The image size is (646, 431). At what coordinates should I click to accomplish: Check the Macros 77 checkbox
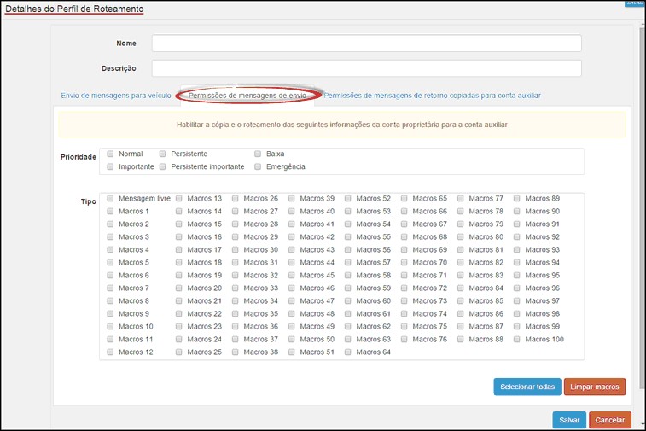pyautogui.click(x=460, y=198)
